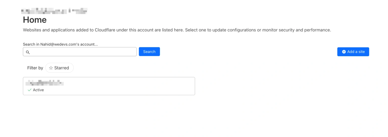
Task: Click the Active status label
Action: 38,90
